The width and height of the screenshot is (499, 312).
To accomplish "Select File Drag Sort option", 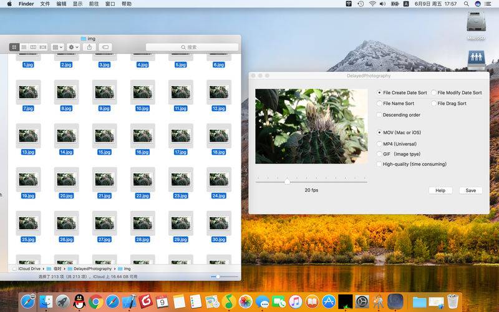I will pos(449,104).
